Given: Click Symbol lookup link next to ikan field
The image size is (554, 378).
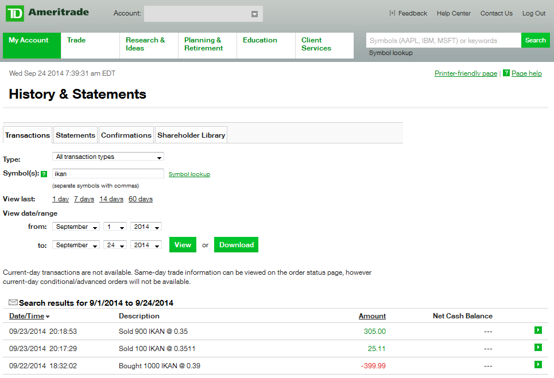Looking at the screenshot, I should pos(189,174).
